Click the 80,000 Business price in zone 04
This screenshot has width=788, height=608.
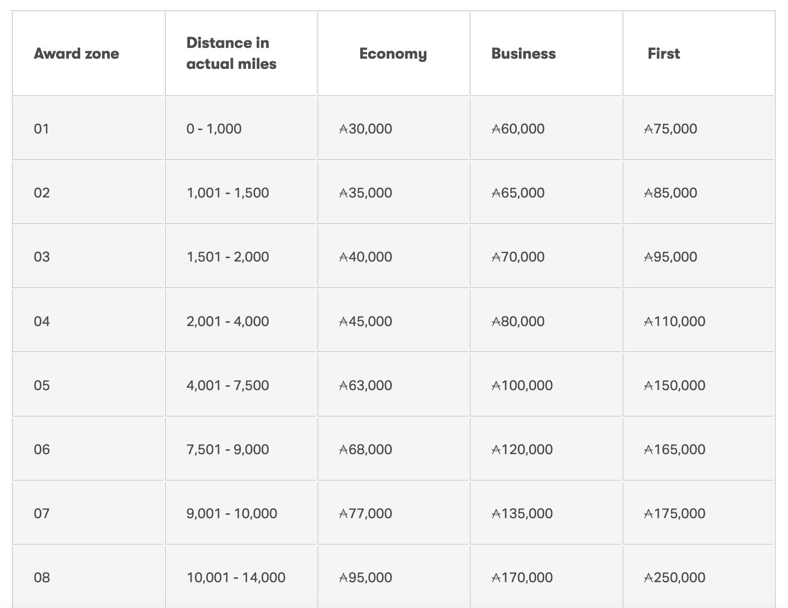518,321
